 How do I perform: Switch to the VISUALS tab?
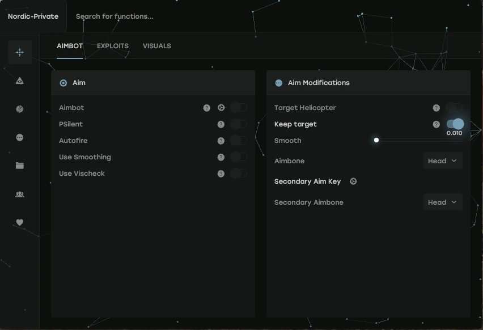157,46
